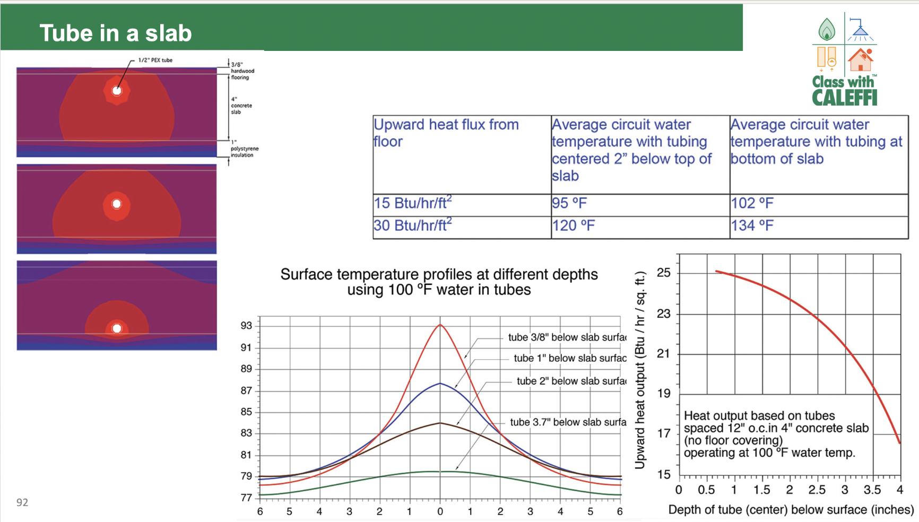This screenshot has height=522, width=919.
Task: Click the 3.5 tick on the tube depth axis
Action: tap(872, 490)
